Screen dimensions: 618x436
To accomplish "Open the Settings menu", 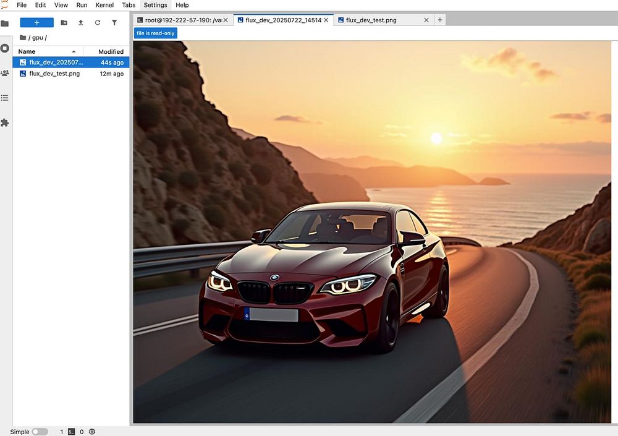I will [155, 5].
